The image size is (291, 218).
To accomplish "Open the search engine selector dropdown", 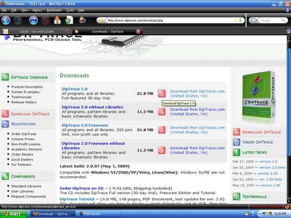I will 254,20.
